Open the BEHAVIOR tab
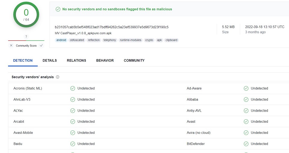 [105, 60]
